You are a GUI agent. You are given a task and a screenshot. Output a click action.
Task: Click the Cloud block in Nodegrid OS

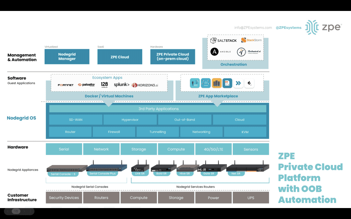pyautogui.click(x=240, y=119)
